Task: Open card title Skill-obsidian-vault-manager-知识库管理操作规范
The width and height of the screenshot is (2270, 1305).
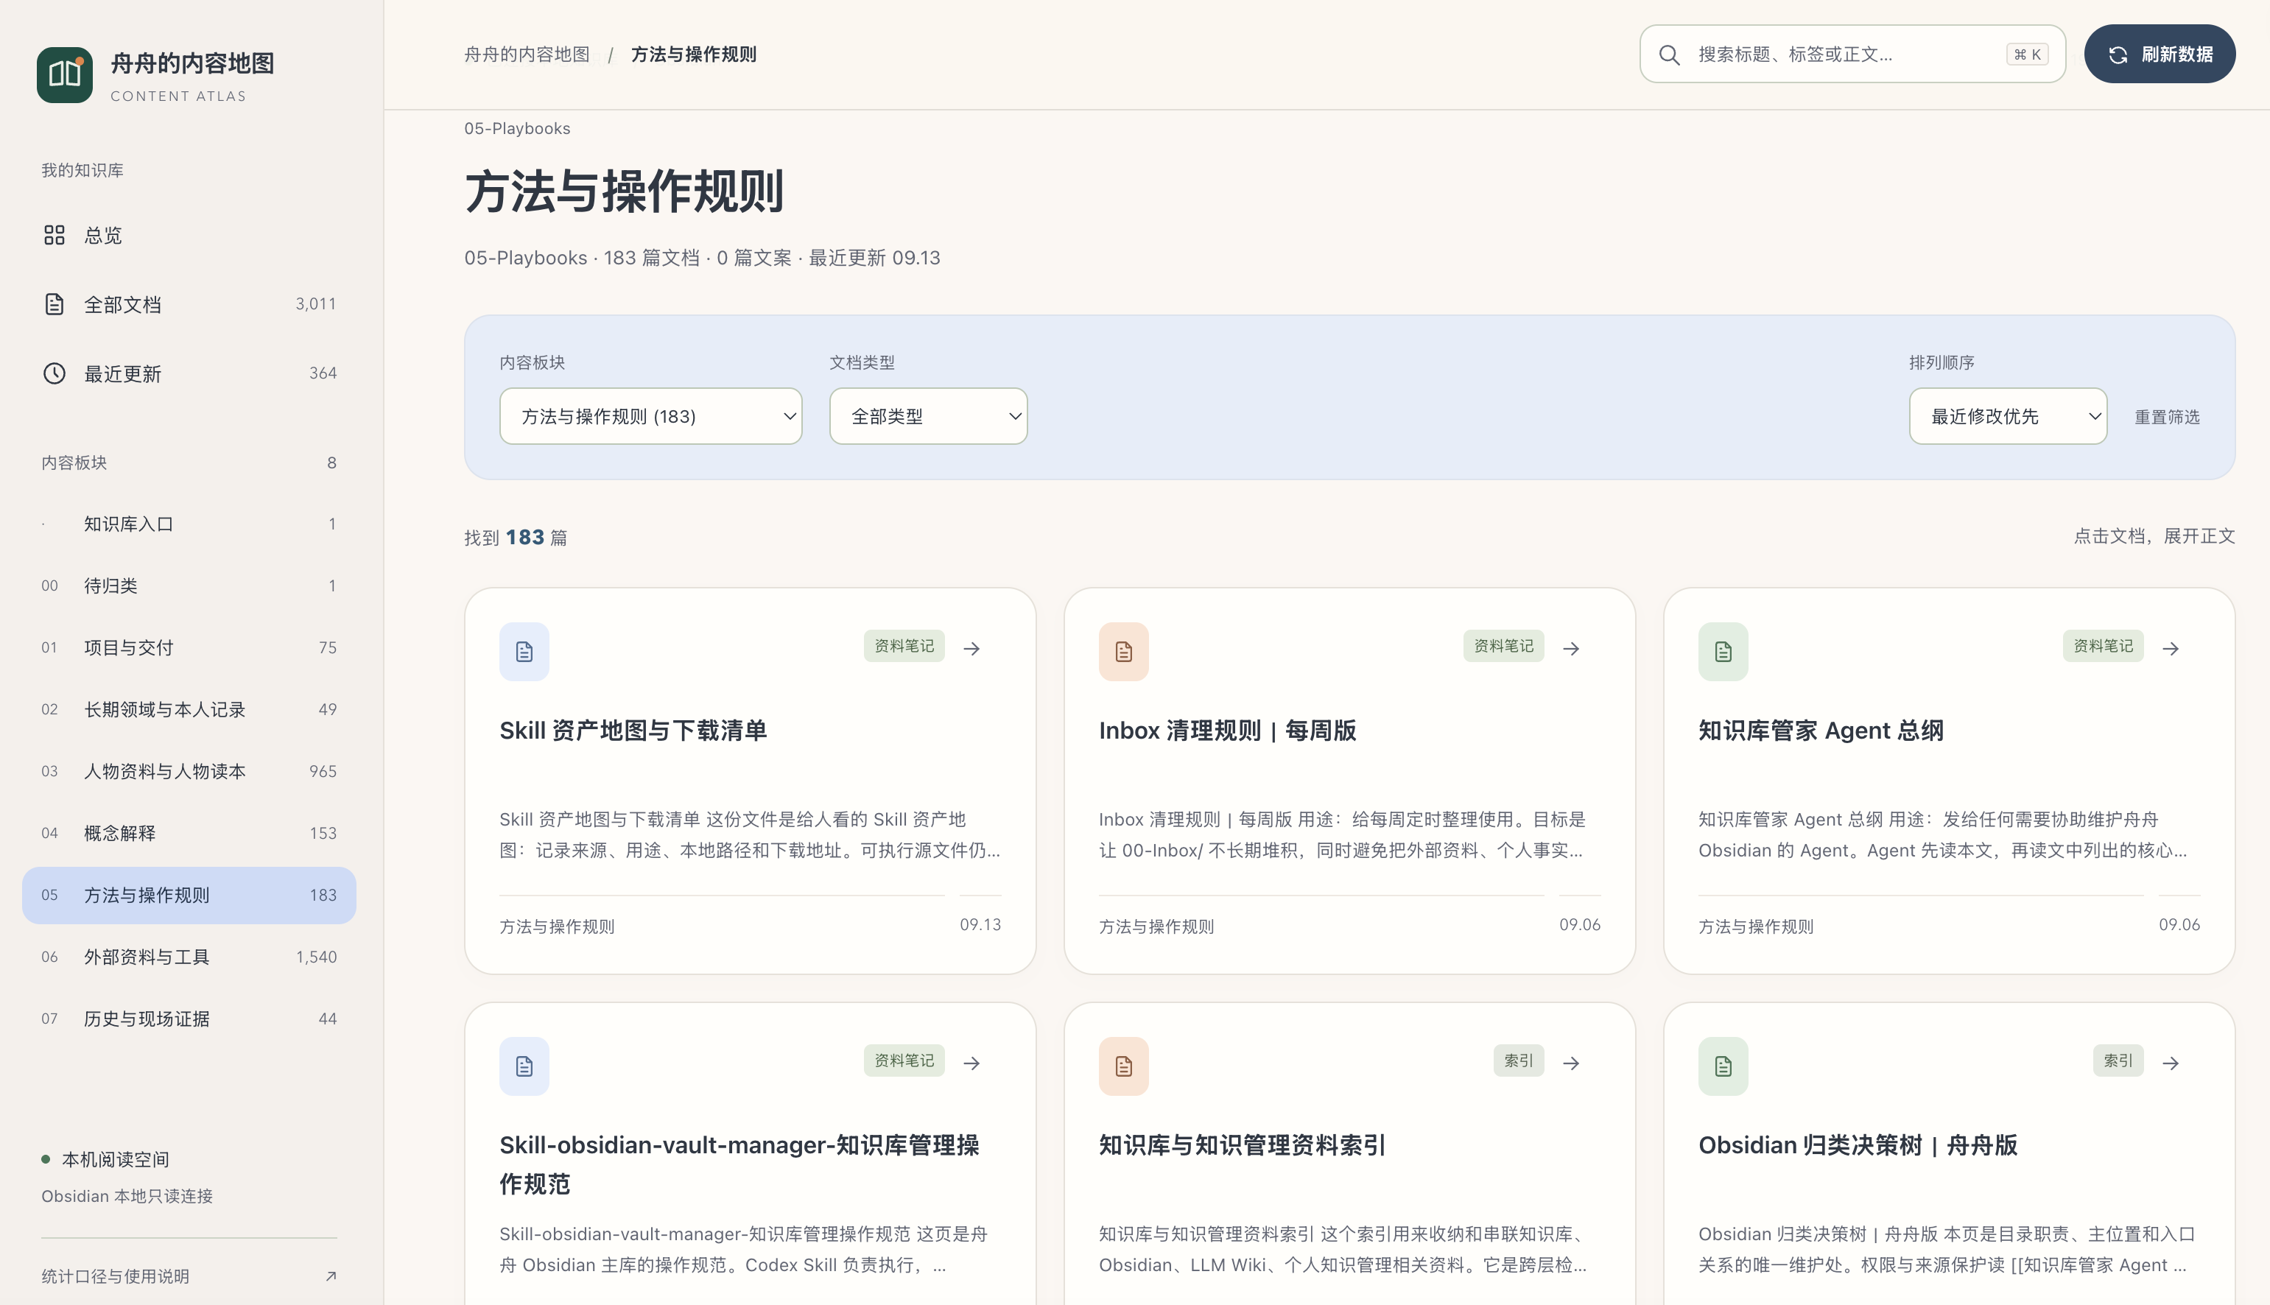Action: (739, 1164)
